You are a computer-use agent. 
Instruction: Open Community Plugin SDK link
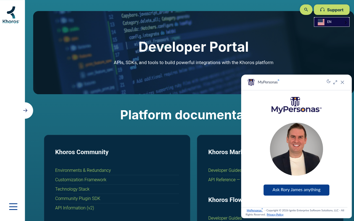click(78, 198)
